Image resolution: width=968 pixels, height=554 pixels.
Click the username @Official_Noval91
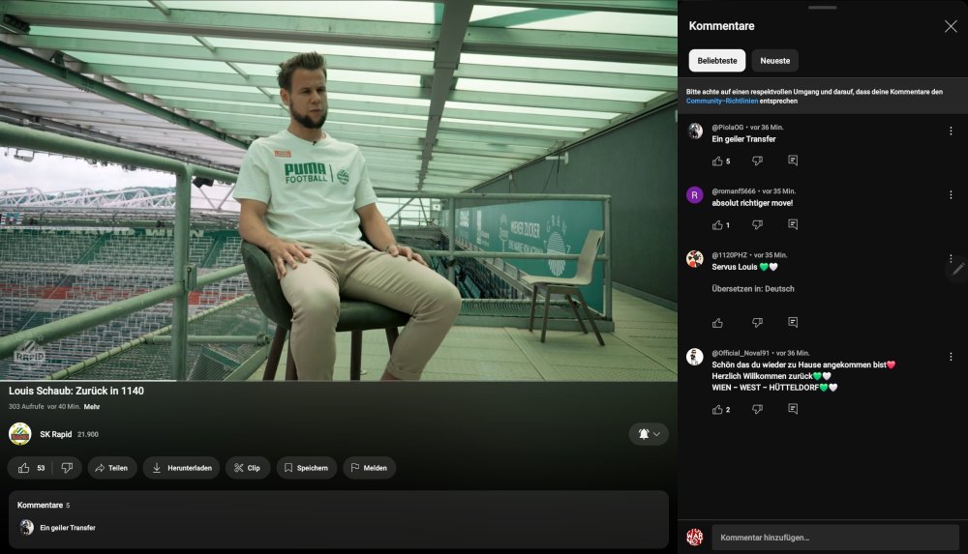click(741, 354)
